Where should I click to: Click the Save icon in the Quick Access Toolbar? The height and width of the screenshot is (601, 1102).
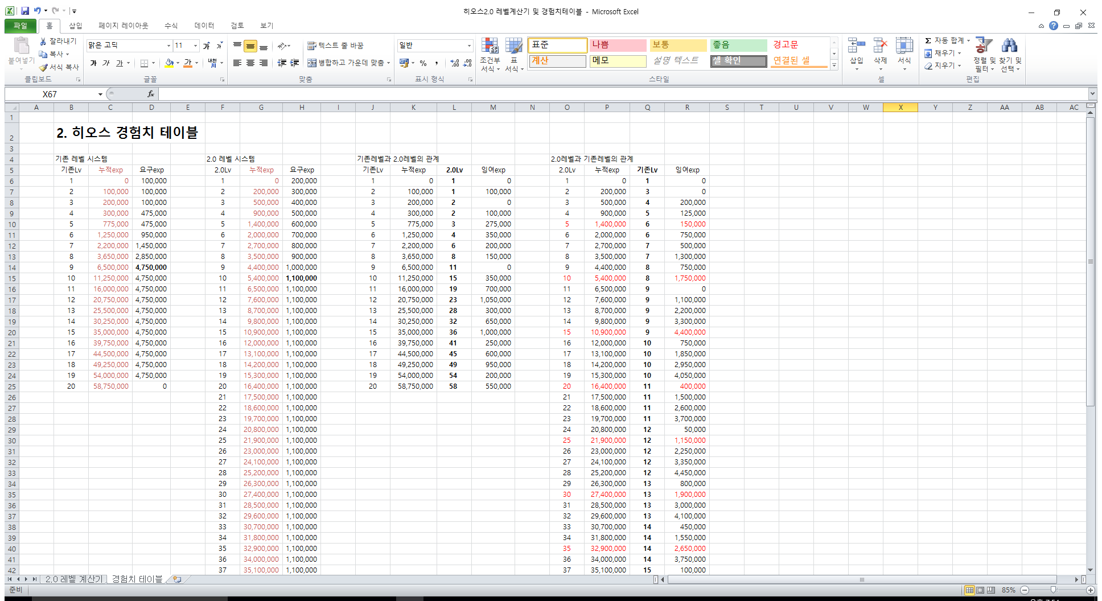(25, 11)
